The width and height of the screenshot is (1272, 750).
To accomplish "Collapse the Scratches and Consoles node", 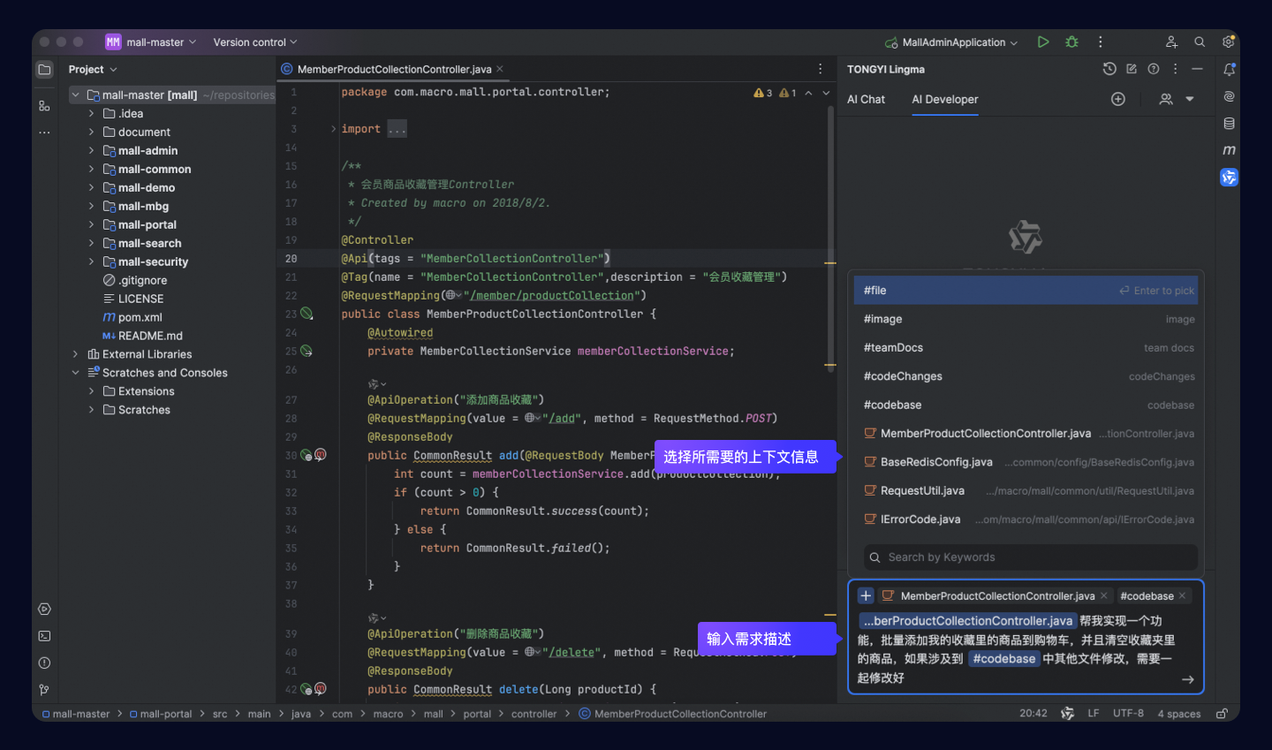I will point(75,373).
